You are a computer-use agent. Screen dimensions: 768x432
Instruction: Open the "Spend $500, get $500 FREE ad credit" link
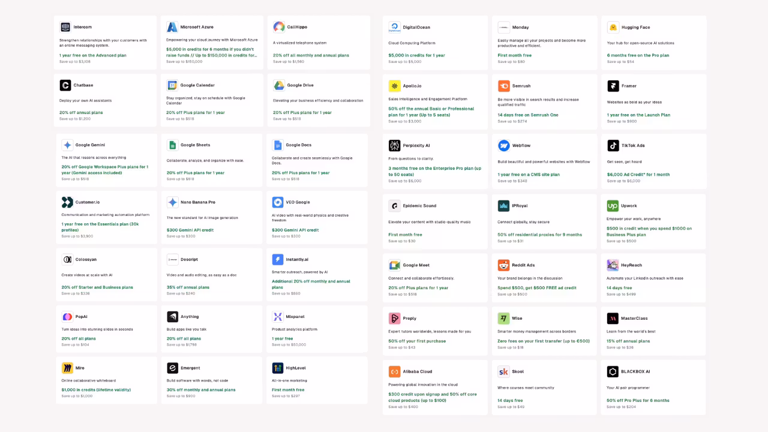pos(536,288)
